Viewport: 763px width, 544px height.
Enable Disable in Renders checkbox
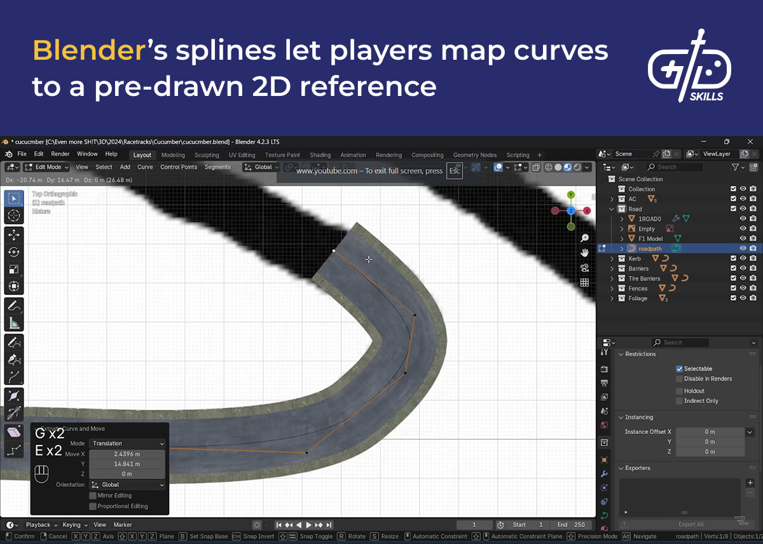[x=679, y=379]
